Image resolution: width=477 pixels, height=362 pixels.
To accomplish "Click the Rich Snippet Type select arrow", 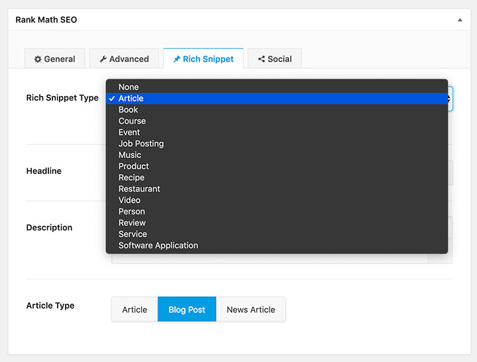I will tap(450, 99).
